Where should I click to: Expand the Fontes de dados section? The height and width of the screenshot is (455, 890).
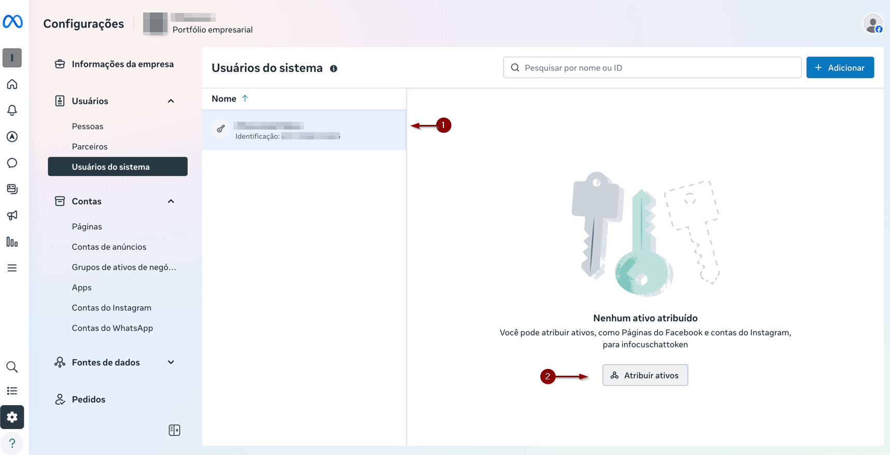(x=171, y=362)
